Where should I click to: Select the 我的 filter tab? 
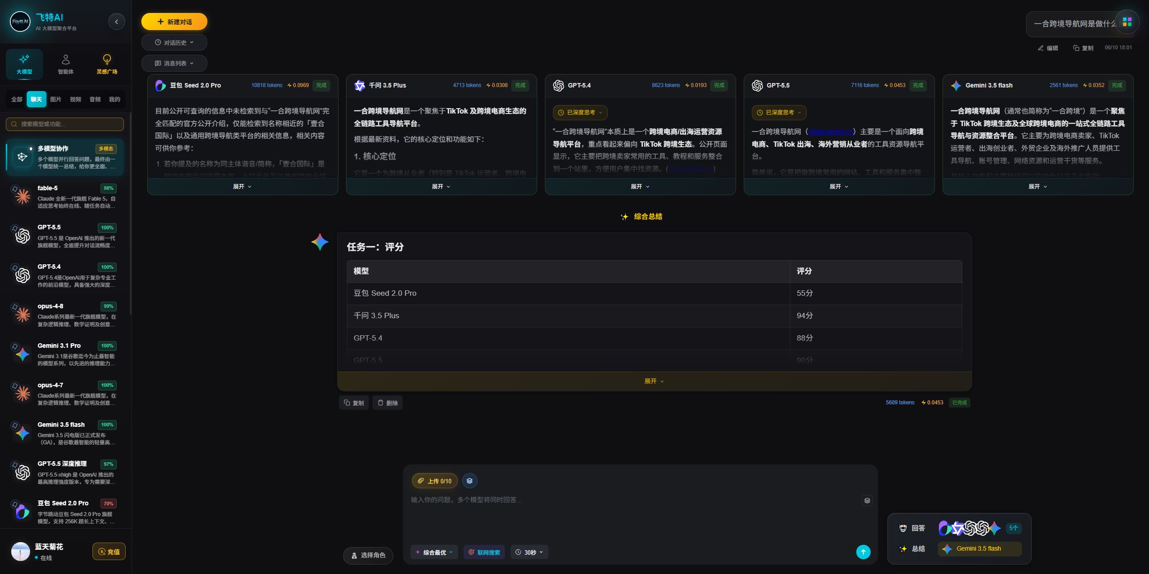[x=114, y=99]
